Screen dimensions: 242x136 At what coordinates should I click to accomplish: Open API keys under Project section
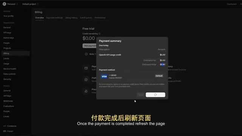[7, 96]
